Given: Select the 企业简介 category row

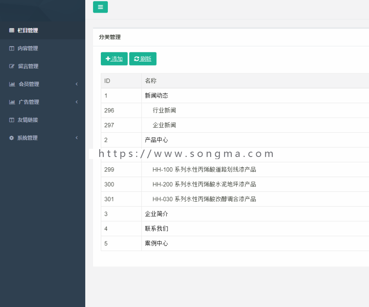Looking at the screenshot, I should point(235,214).
